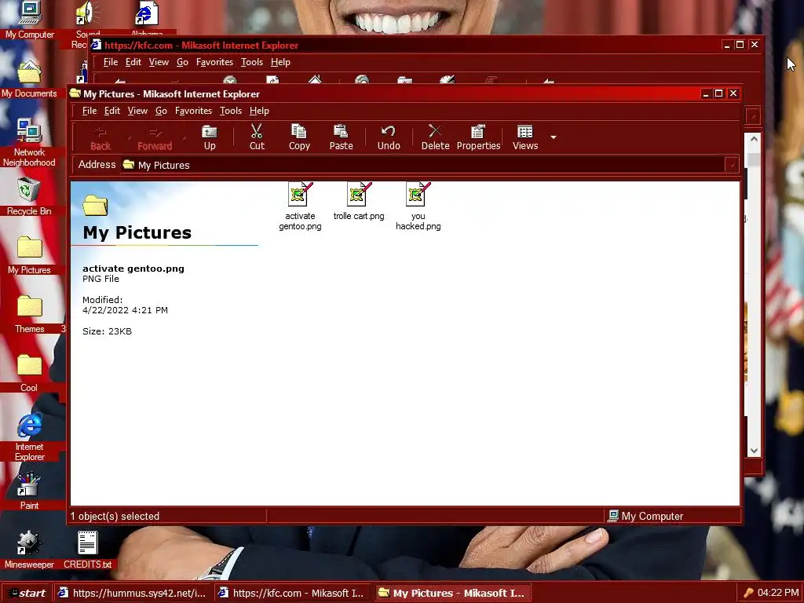This screenshot has height=603, width=804.
Task: Open Favorites menu in My Pictures window
Action: click(x=193, y=111)
